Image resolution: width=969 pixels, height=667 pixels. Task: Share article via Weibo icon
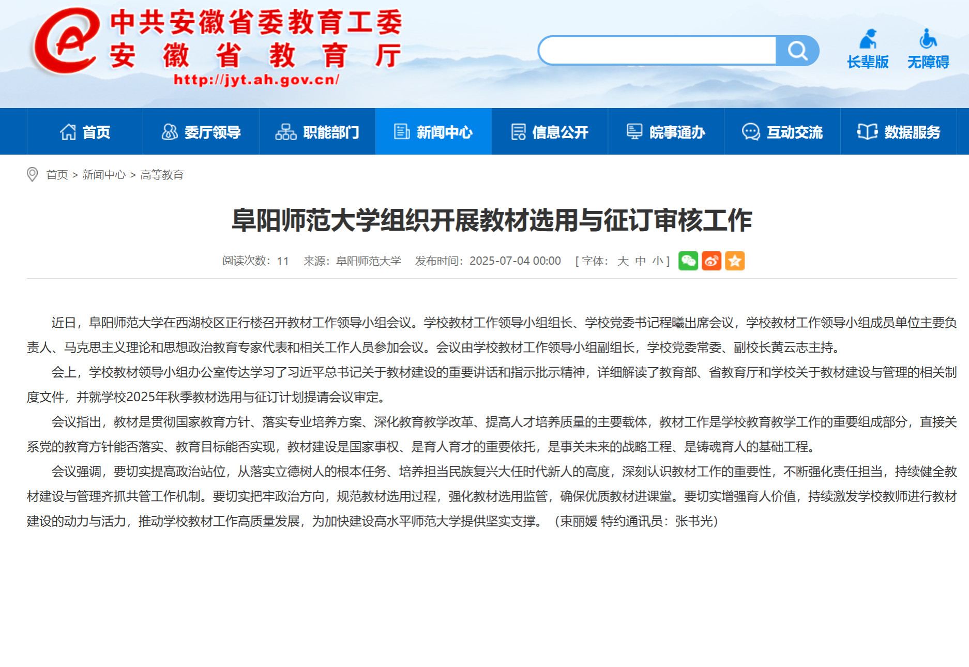(x=711, y=261)
